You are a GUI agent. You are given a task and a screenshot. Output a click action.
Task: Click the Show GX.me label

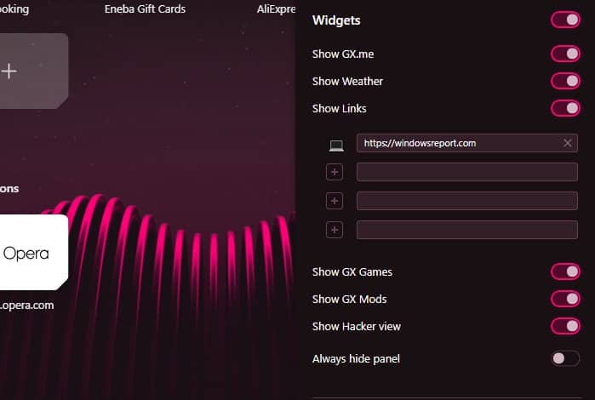click(x=343, y=54)
